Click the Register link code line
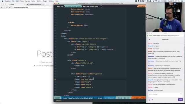Image resolution: width=185 pixels, height=104 pixels. [94, 49]
